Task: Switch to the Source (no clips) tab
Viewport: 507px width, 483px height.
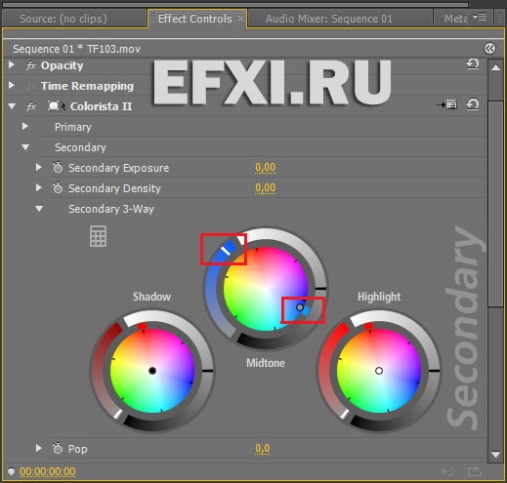Action: click(x=63, y=19)
